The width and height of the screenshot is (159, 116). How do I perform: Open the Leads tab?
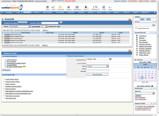pyautogui.click(x=17, y=12)
